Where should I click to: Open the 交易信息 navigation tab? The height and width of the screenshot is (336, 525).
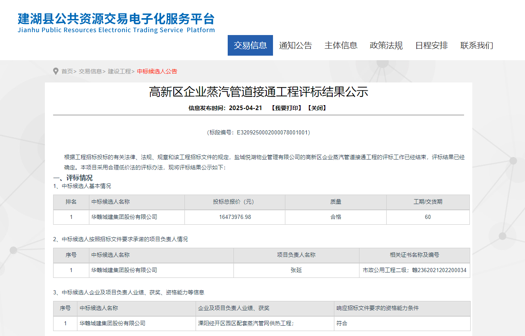250,45
